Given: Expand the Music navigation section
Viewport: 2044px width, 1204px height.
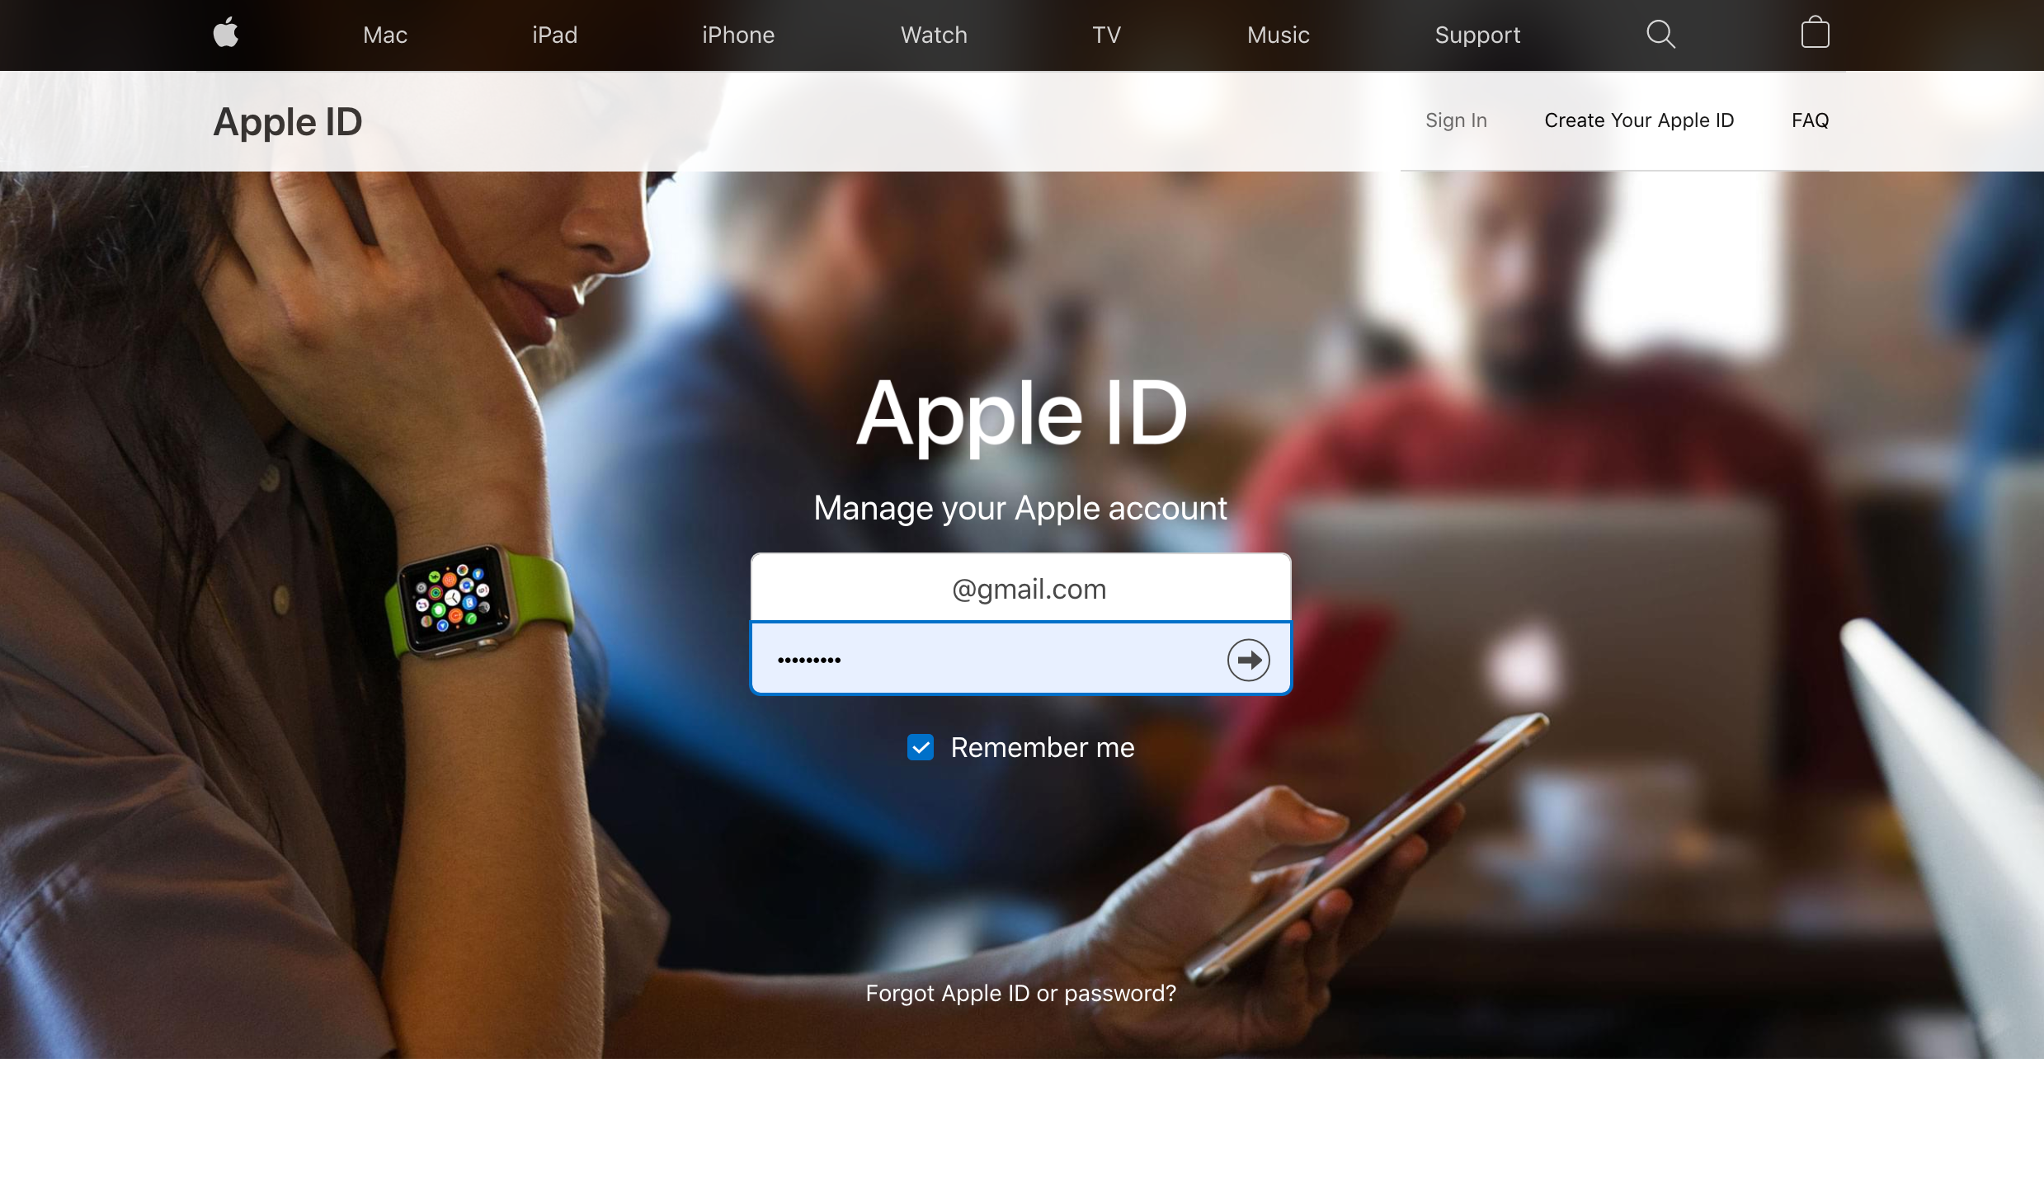Looking at the screenshot, I should (x=1276, y=35).
